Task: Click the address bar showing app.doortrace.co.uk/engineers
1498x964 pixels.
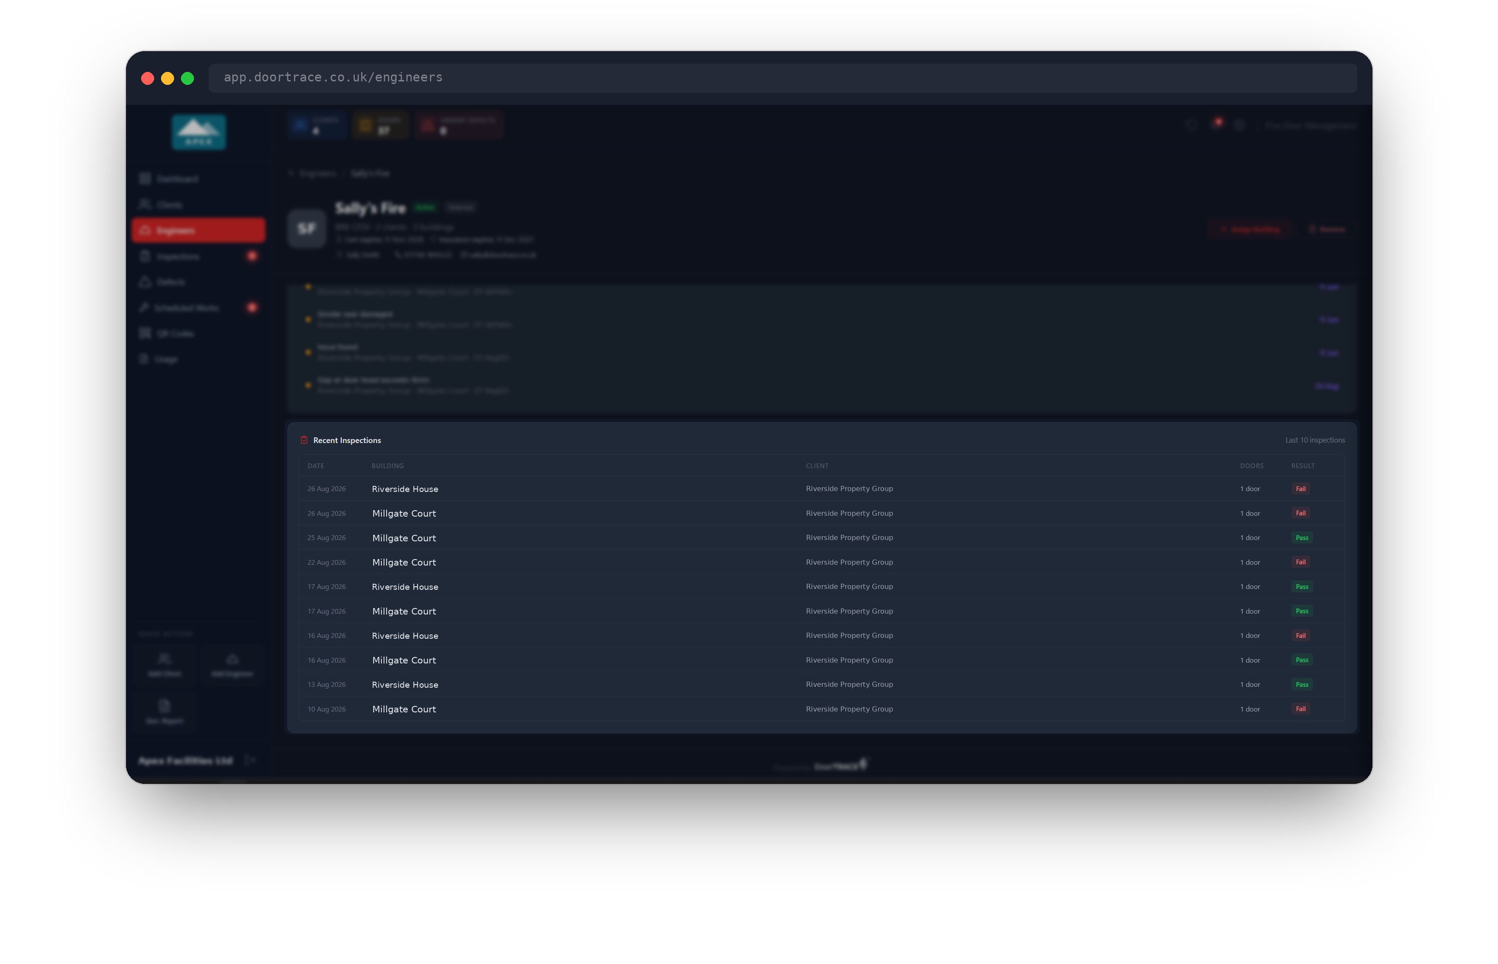Action: 782,78
